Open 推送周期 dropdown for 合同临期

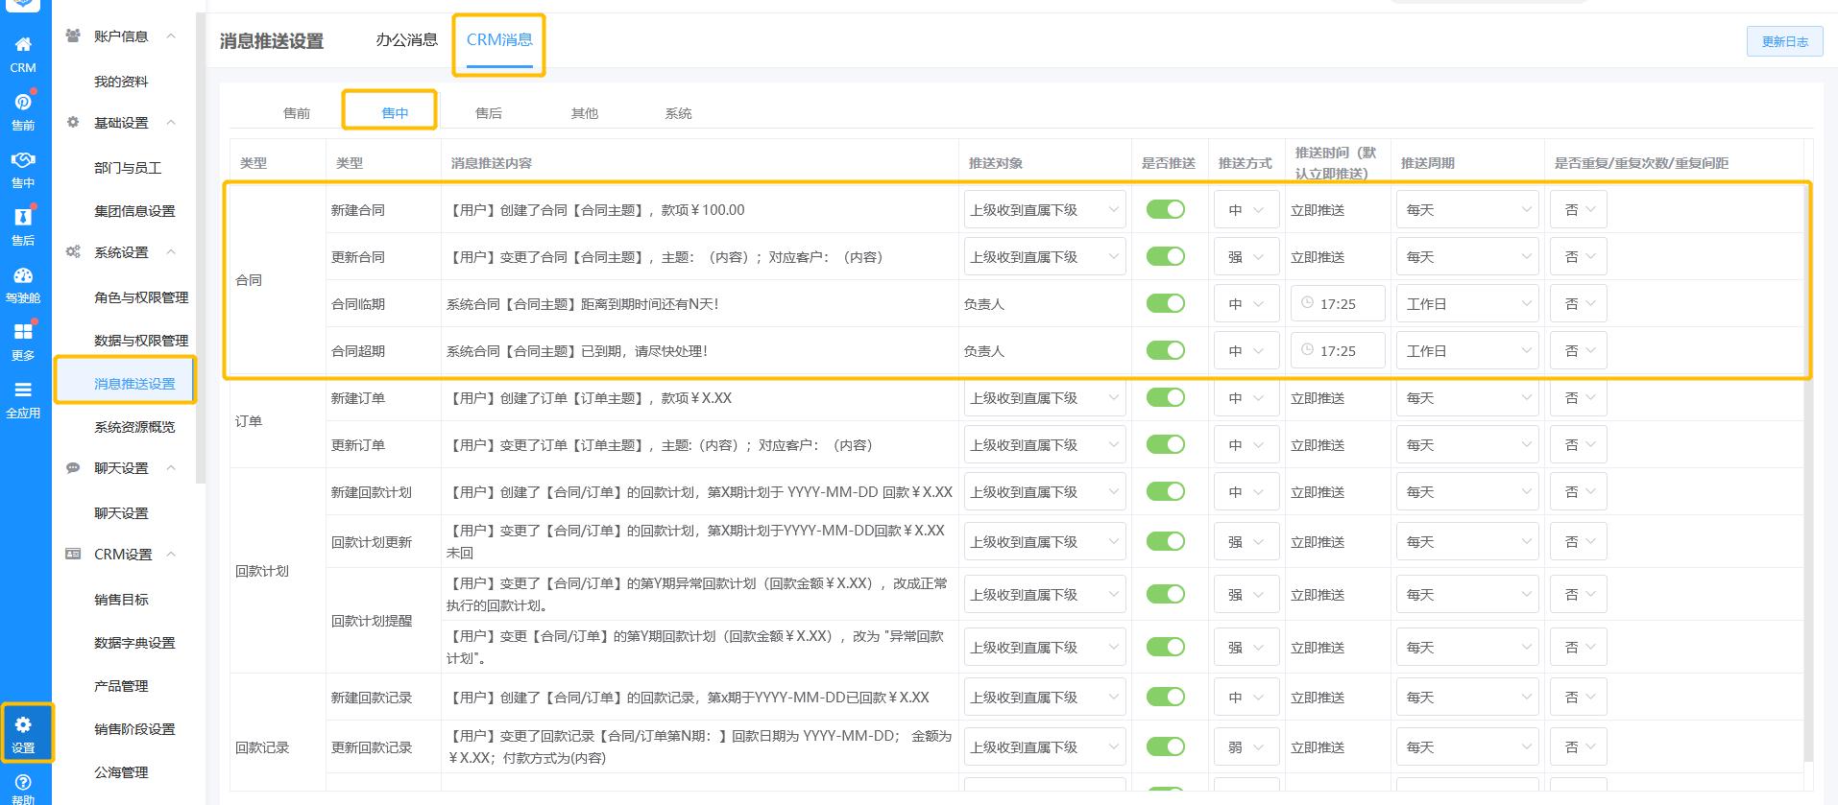click(x=1466, y=303)
